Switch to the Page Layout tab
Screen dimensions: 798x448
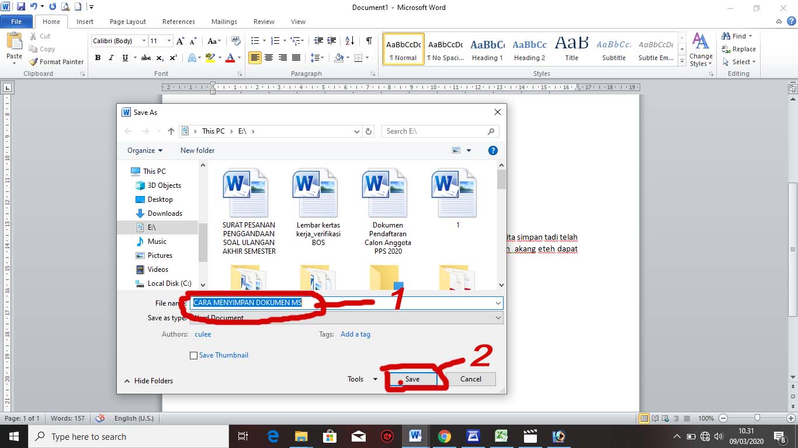pyautogui.click(x=128, y=22)
